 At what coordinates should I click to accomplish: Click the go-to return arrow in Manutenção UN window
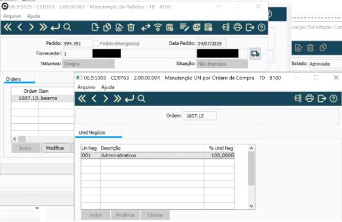(130, 99)
